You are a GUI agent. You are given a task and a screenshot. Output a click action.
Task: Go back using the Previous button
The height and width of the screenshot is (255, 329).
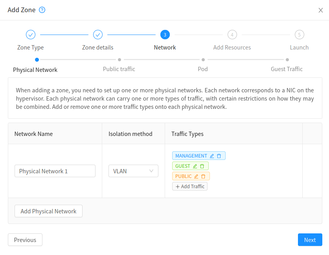25,240
